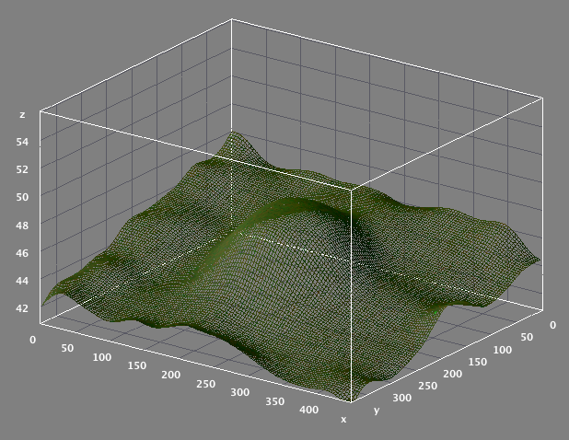Select the 400 tick on x axis
Image resolution: width=569 pixels, height=440 pixels.
[x=310, y=409]
